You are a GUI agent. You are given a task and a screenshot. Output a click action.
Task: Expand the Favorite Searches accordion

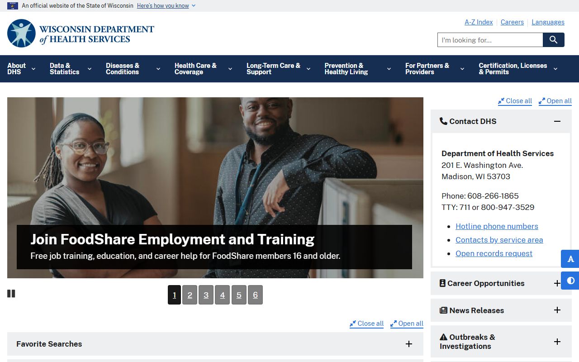408,344
